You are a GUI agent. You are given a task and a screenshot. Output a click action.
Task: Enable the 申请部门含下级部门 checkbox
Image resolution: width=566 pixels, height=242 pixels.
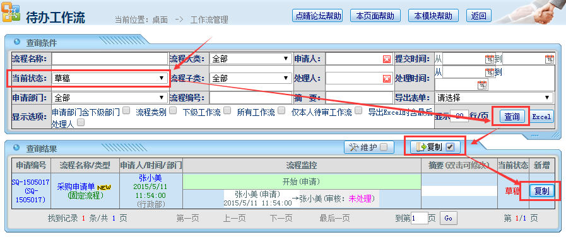point(126,111)
